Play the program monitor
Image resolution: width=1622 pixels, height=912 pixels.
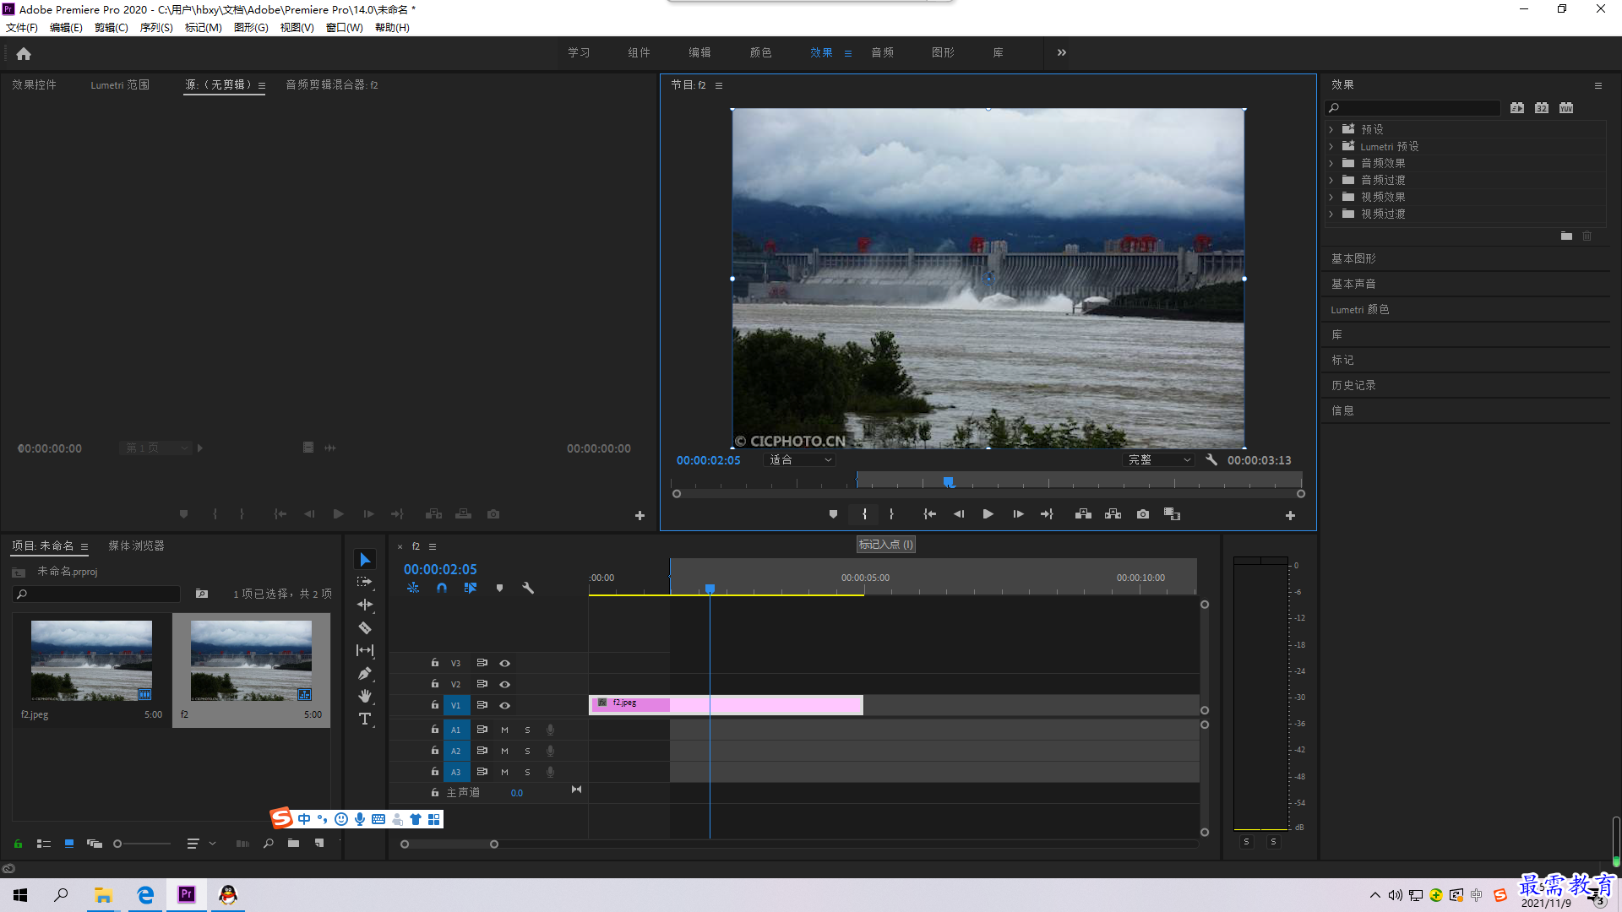pos(988,514)
